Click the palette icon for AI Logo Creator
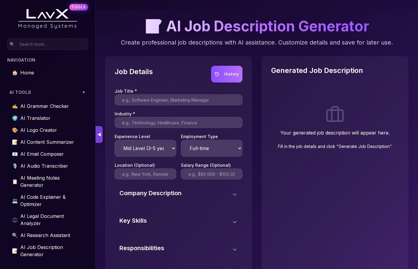 pos(15,130)
